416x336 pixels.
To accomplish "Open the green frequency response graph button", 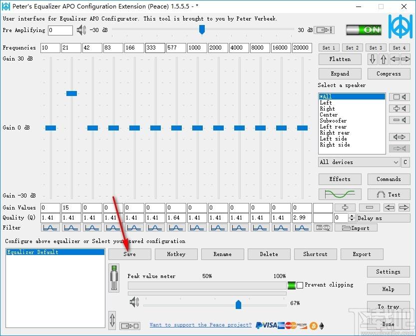I will [x=340, y=194].
